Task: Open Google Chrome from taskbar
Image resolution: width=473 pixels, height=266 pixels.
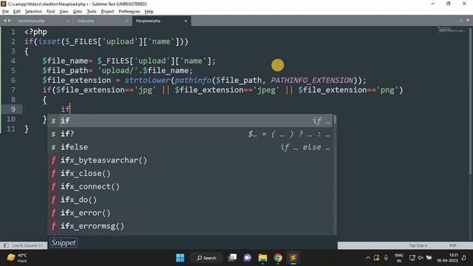Action: [x=278, y=258]
